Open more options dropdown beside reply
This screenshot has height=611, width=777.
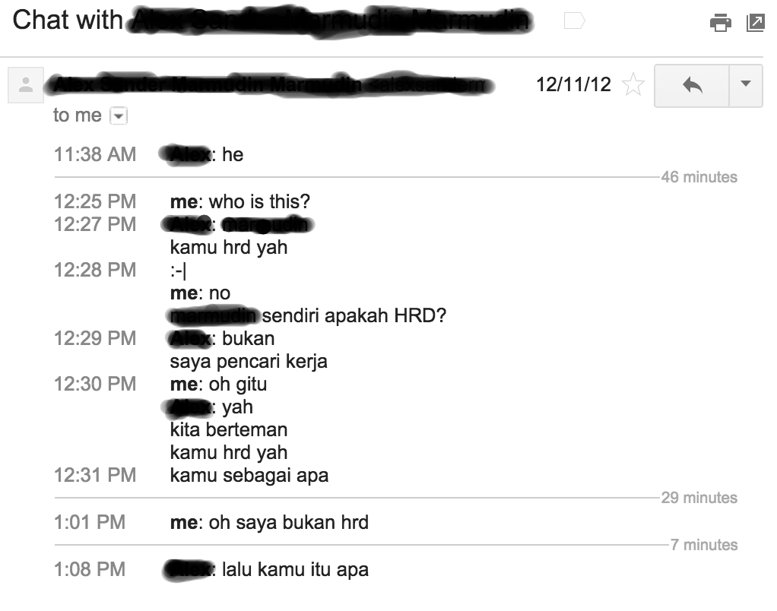coord(746,85)
